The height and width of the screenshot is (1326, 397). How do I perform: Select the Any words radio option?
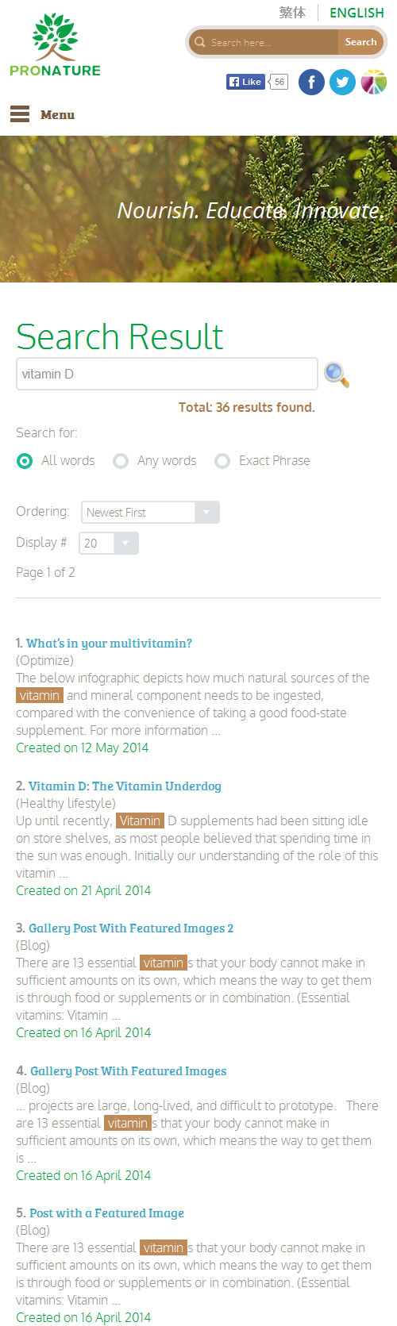click(x=121, y=461)
